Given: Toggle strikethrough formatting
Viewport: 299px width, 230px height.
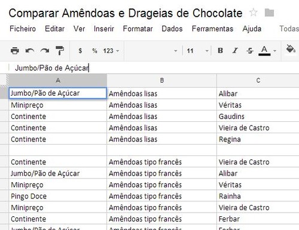Looking at the screenshot, I should pyautogui.click(x=250, y=51).
